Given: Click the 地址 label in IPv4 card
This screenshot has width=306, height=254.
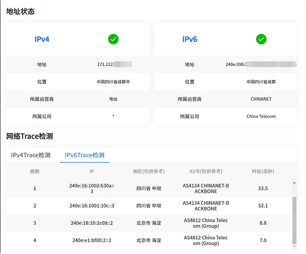Looking at the screenshot, I should coord(42,64).
